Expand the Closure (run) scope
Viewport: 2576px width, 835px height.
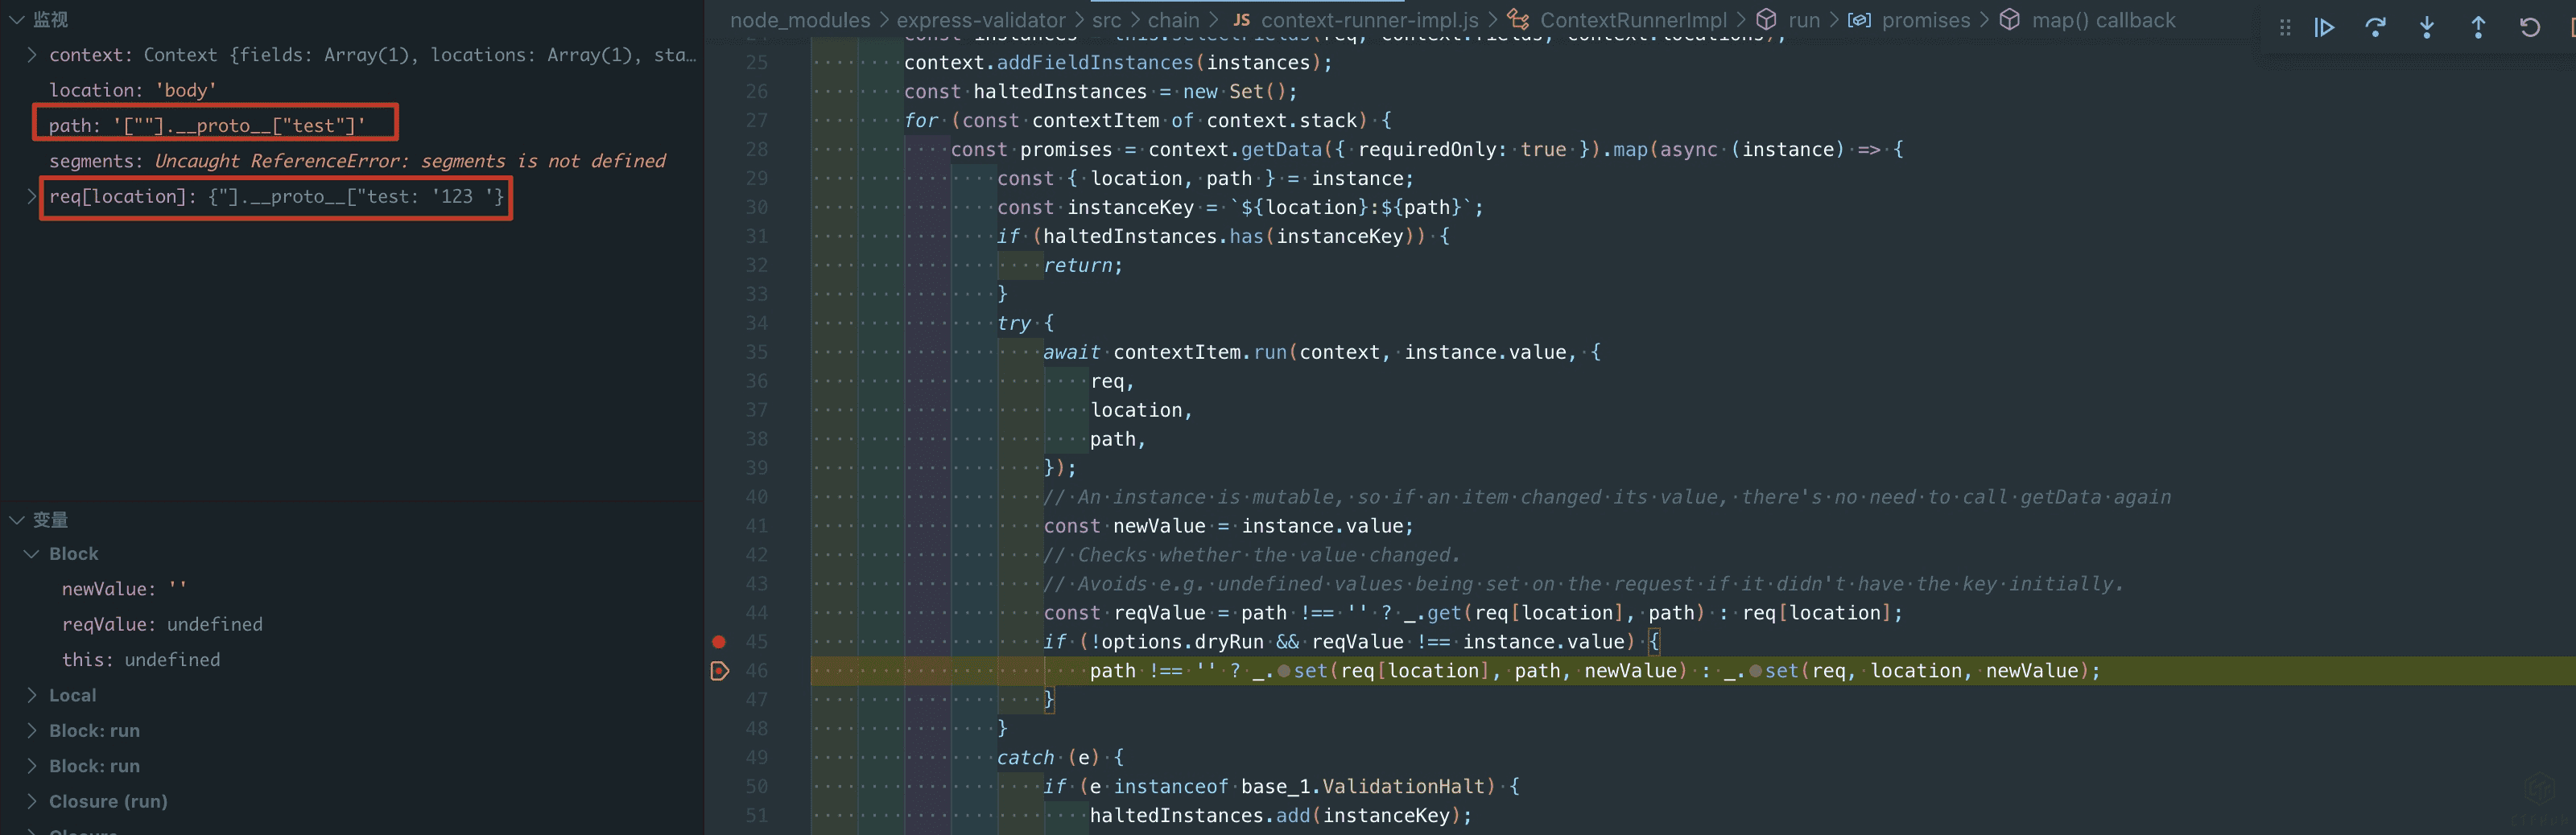(x=31, y=801)
